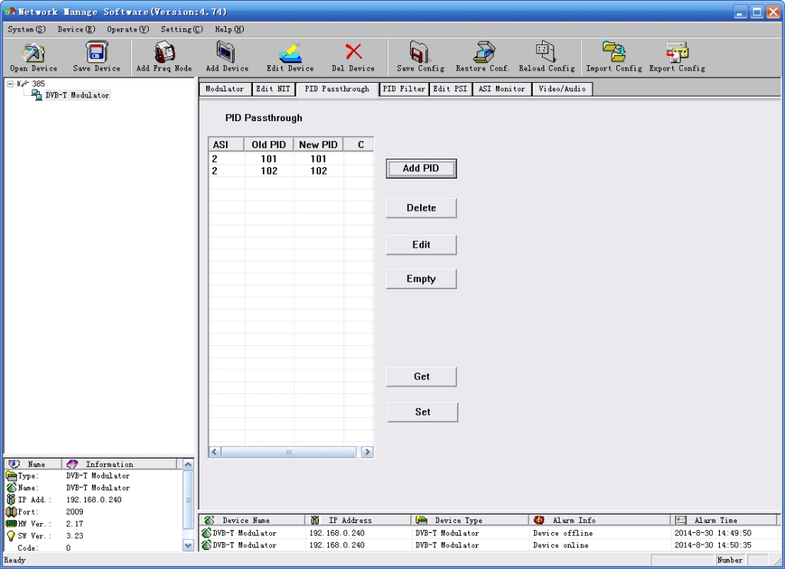Screen dimensions: 785x569
Task: Click the New PID column header
Action: [x=318, y=145]
